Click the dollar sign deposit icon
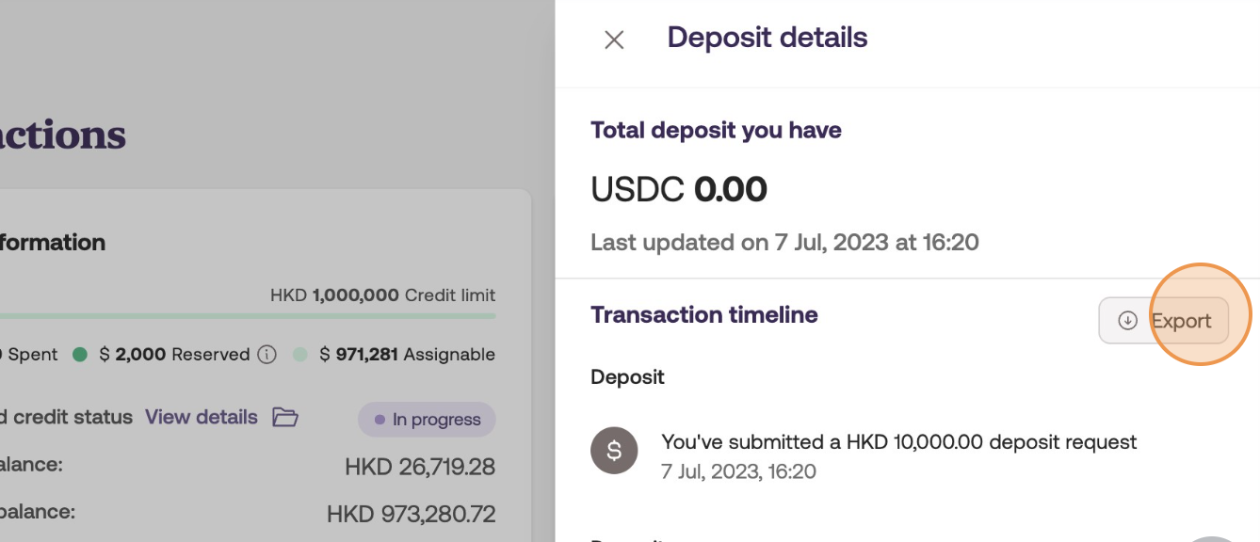 [614, 451]
